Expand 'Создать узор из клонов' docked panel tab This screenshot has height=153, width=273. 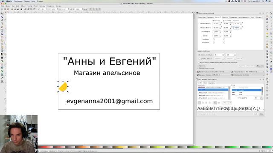point(248,75)
